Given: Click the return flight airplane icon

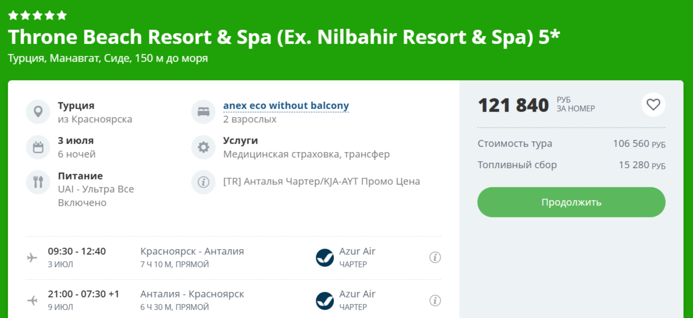Looking at the screenshot, I should point(32,301).
